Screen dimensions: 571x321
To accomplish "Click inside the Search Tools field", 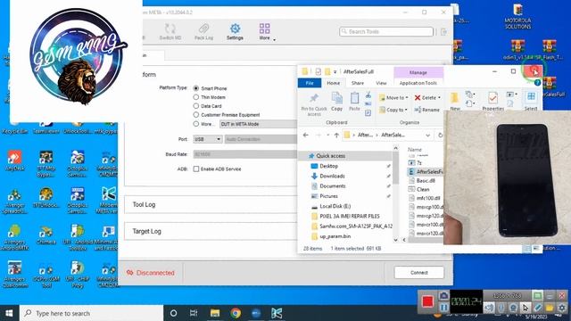I will click(x=386, y=32).
